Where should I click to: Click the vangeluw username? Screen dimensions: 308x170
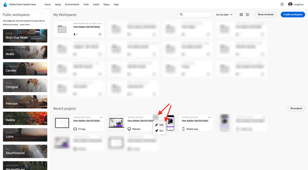[299, 5]
